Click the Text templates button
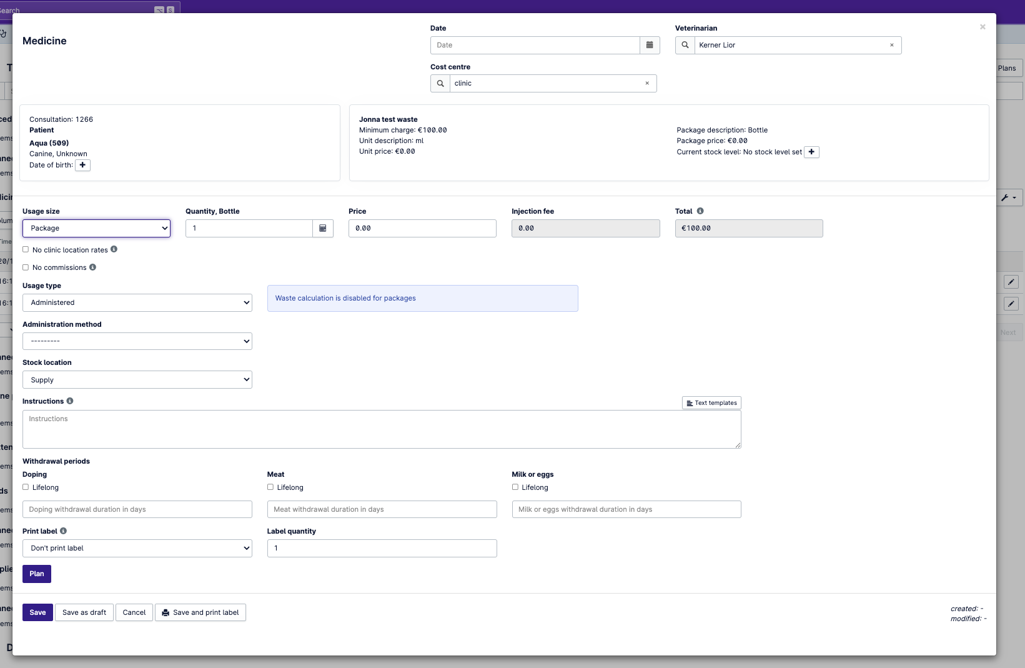Screen dimensions: 1025x668 pyautogui.click(x=711, y=403)
